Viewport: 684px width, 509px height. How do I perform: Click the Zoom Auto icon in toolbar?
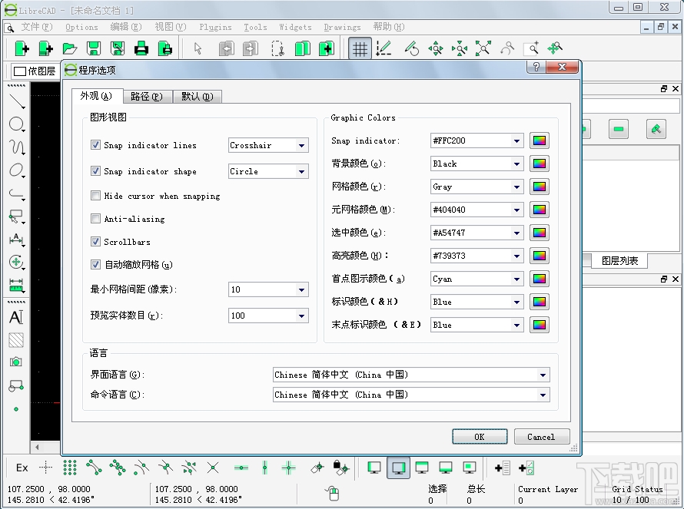coord(483,48)
